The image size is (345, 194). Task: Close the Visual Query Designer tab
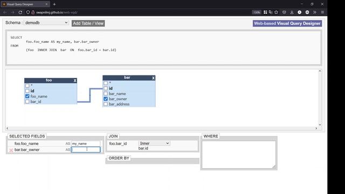click(46, 4)
